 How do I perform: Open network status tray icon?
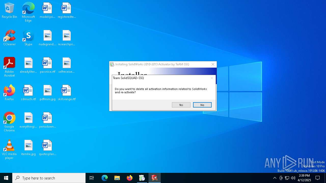click(x=287, y=178)
